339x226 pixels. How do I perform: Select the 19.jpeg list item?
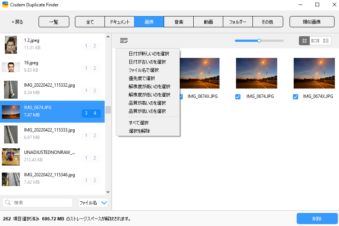pos(52,66)
